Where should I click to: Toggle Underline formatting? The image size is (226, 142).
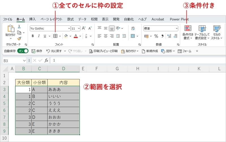coord(45,36)
